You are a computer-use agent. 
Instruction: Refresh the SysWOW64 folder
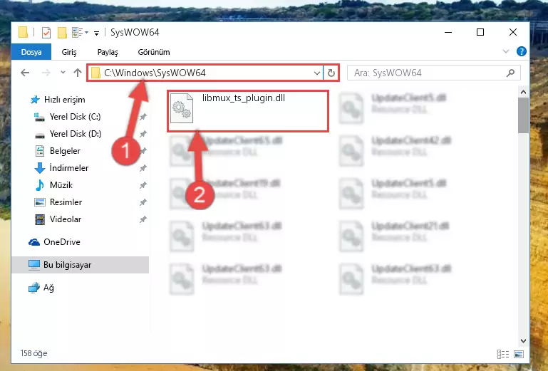click(x=331, y=73)
